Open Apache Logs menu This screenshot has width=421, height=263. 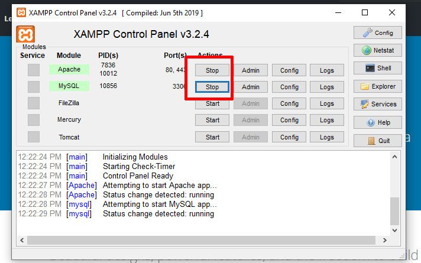[327, 70]
